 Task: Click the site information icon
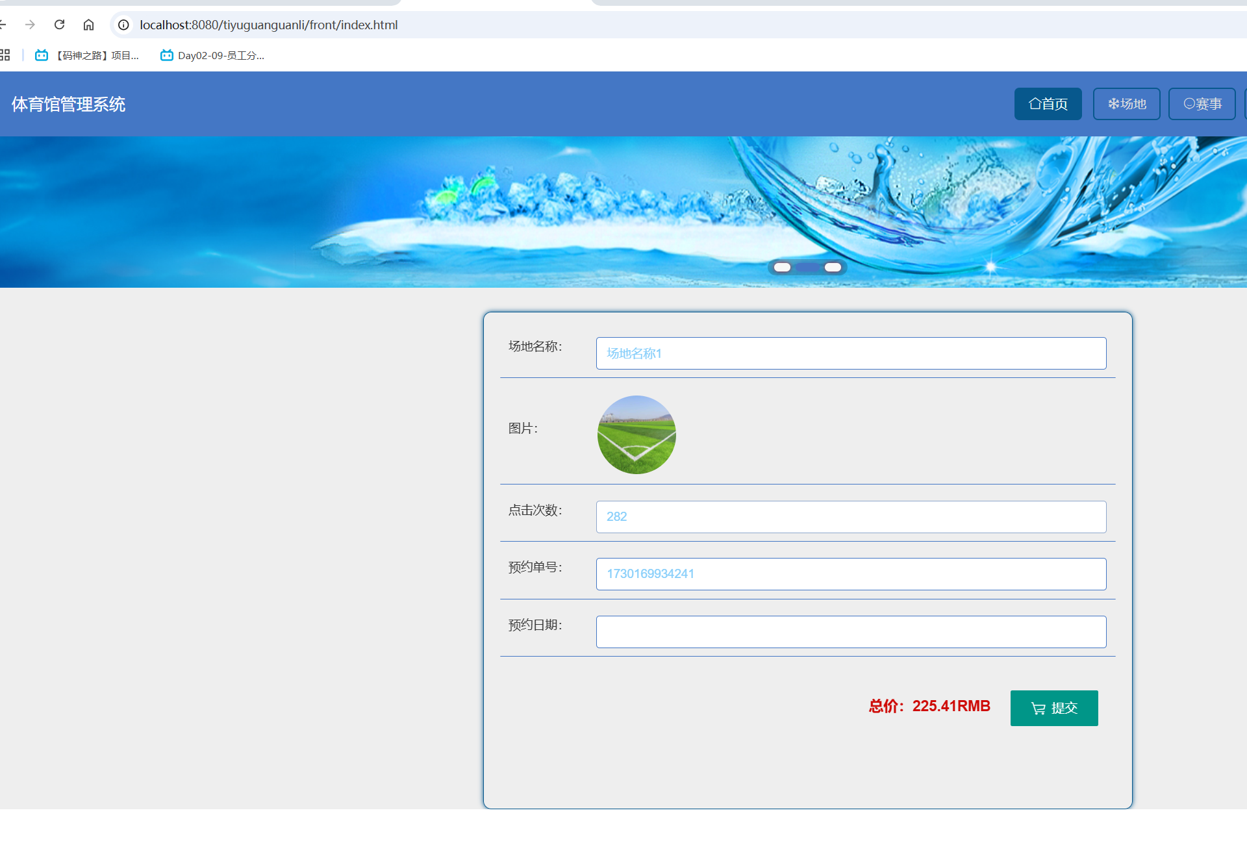(123, 25)
